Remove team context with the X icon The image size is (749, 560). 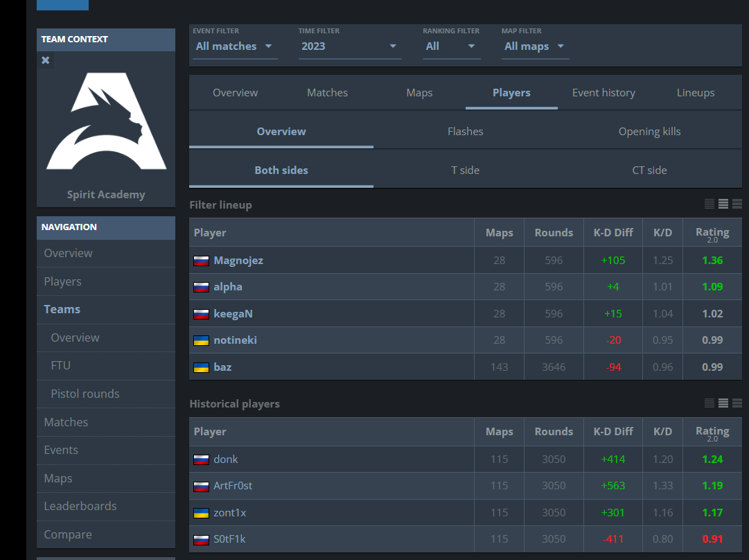tap(45, 60)
